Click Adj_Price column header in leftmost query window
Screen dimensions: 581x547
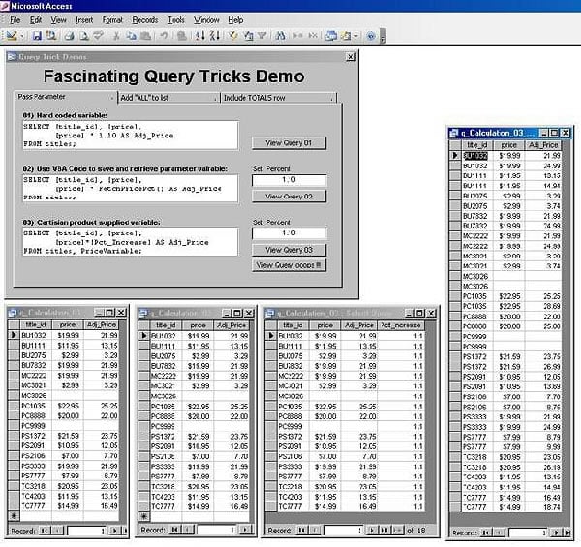point(101,324)
